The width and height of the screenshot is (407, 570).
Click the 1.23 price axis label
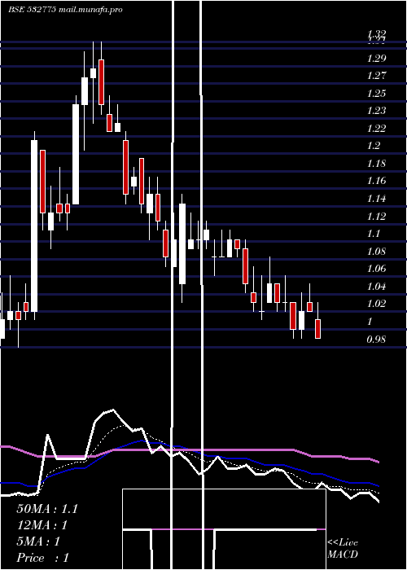point(376,111)
